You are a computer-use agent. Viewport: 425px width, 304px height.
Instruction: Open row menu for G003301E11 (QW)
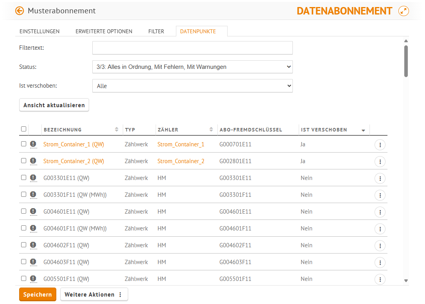click(380, 179)
